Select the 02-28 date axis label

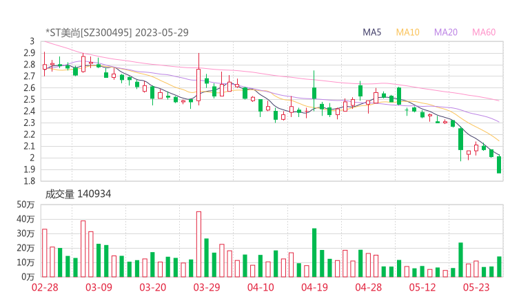(x=45, y=287)
